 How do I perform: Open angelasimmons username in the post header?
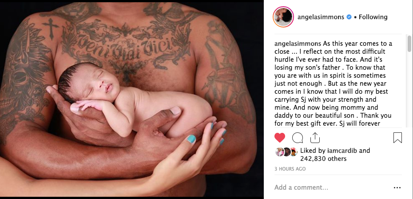coord(321,17)
